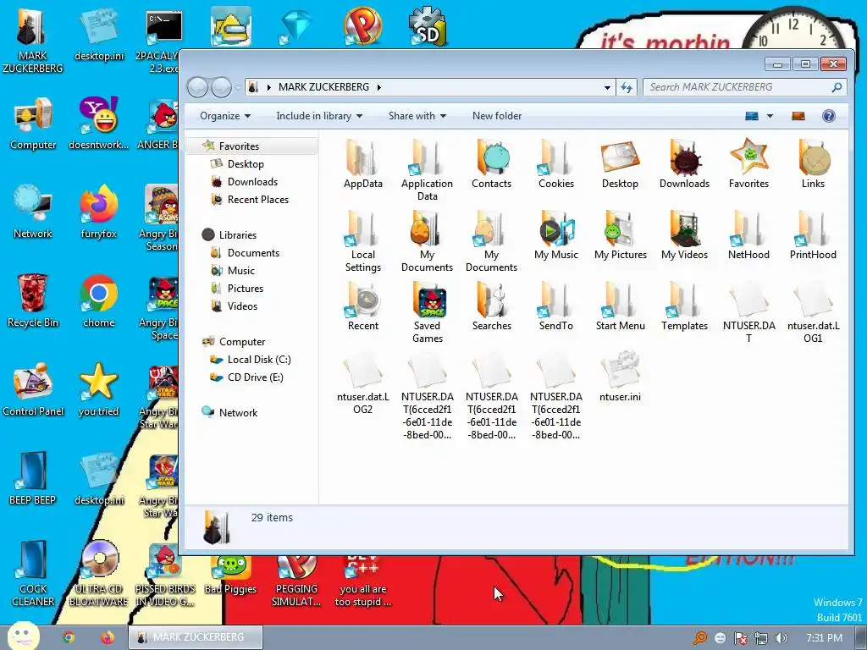Expand the view options dropdown arrow
Image resolution: width=867 pixels, height=650 pixels.
tap(770, 116)
